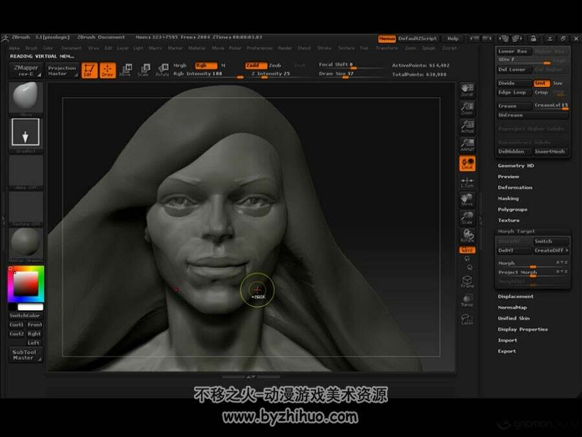Screen dimensions: 582x437
Task: Open the Texture Off slot
Action: tap(26, 207)
